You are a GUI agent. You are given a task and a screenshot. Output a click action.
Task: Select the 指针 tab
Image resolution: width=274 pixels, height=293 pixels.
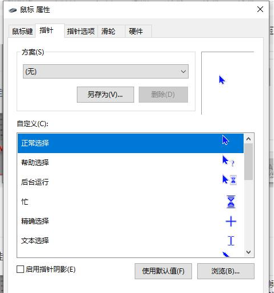tap(50, 30)
